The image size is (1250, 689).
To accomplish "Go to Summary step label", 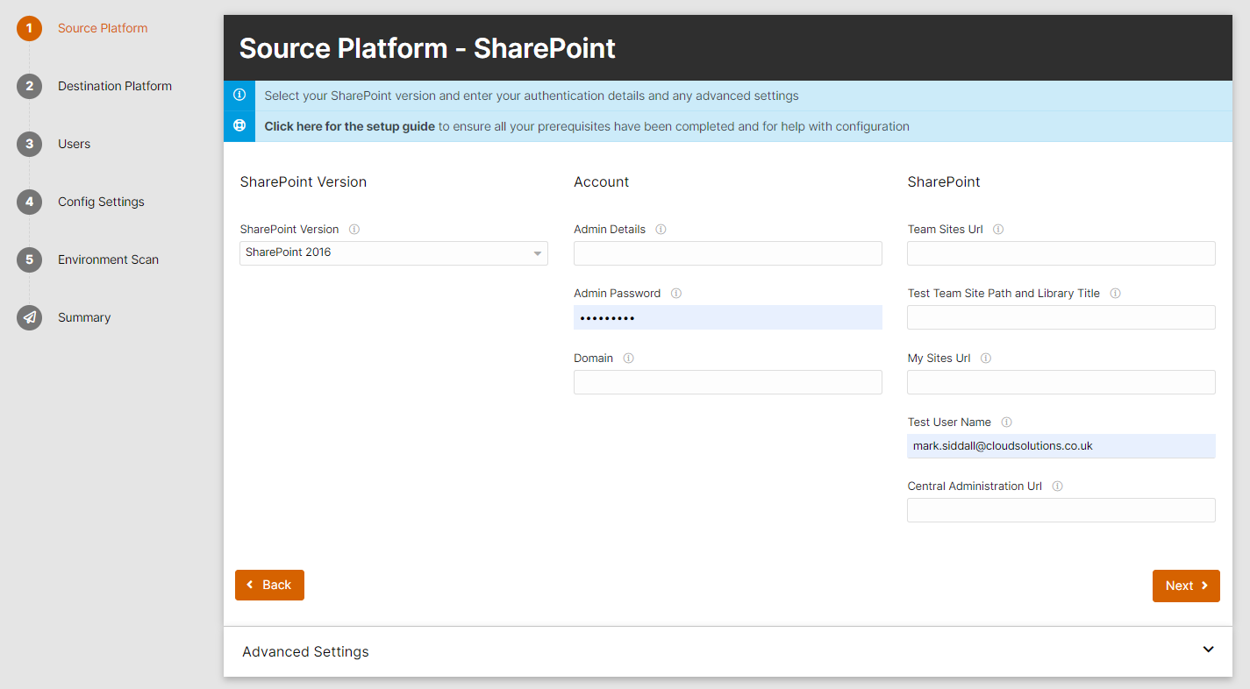I will (84, 317).
